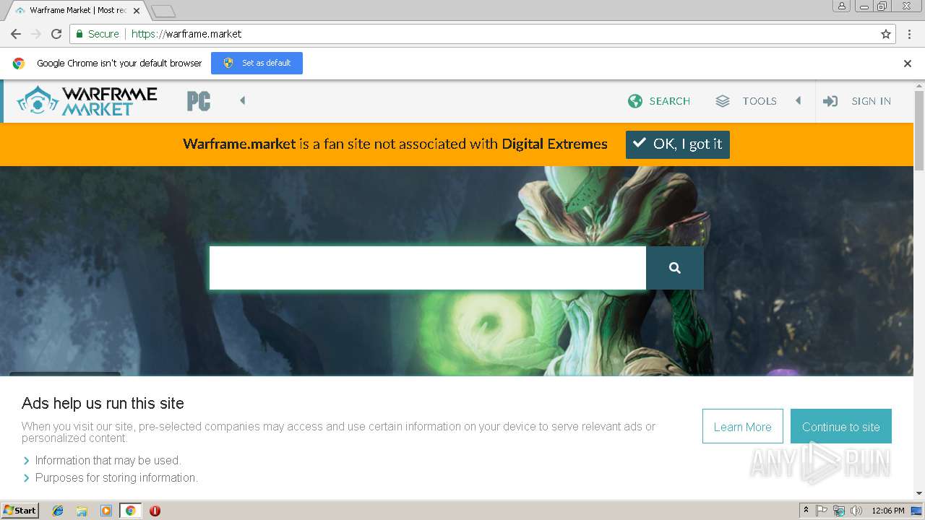Click the network tray icon

tap(839, 511)
